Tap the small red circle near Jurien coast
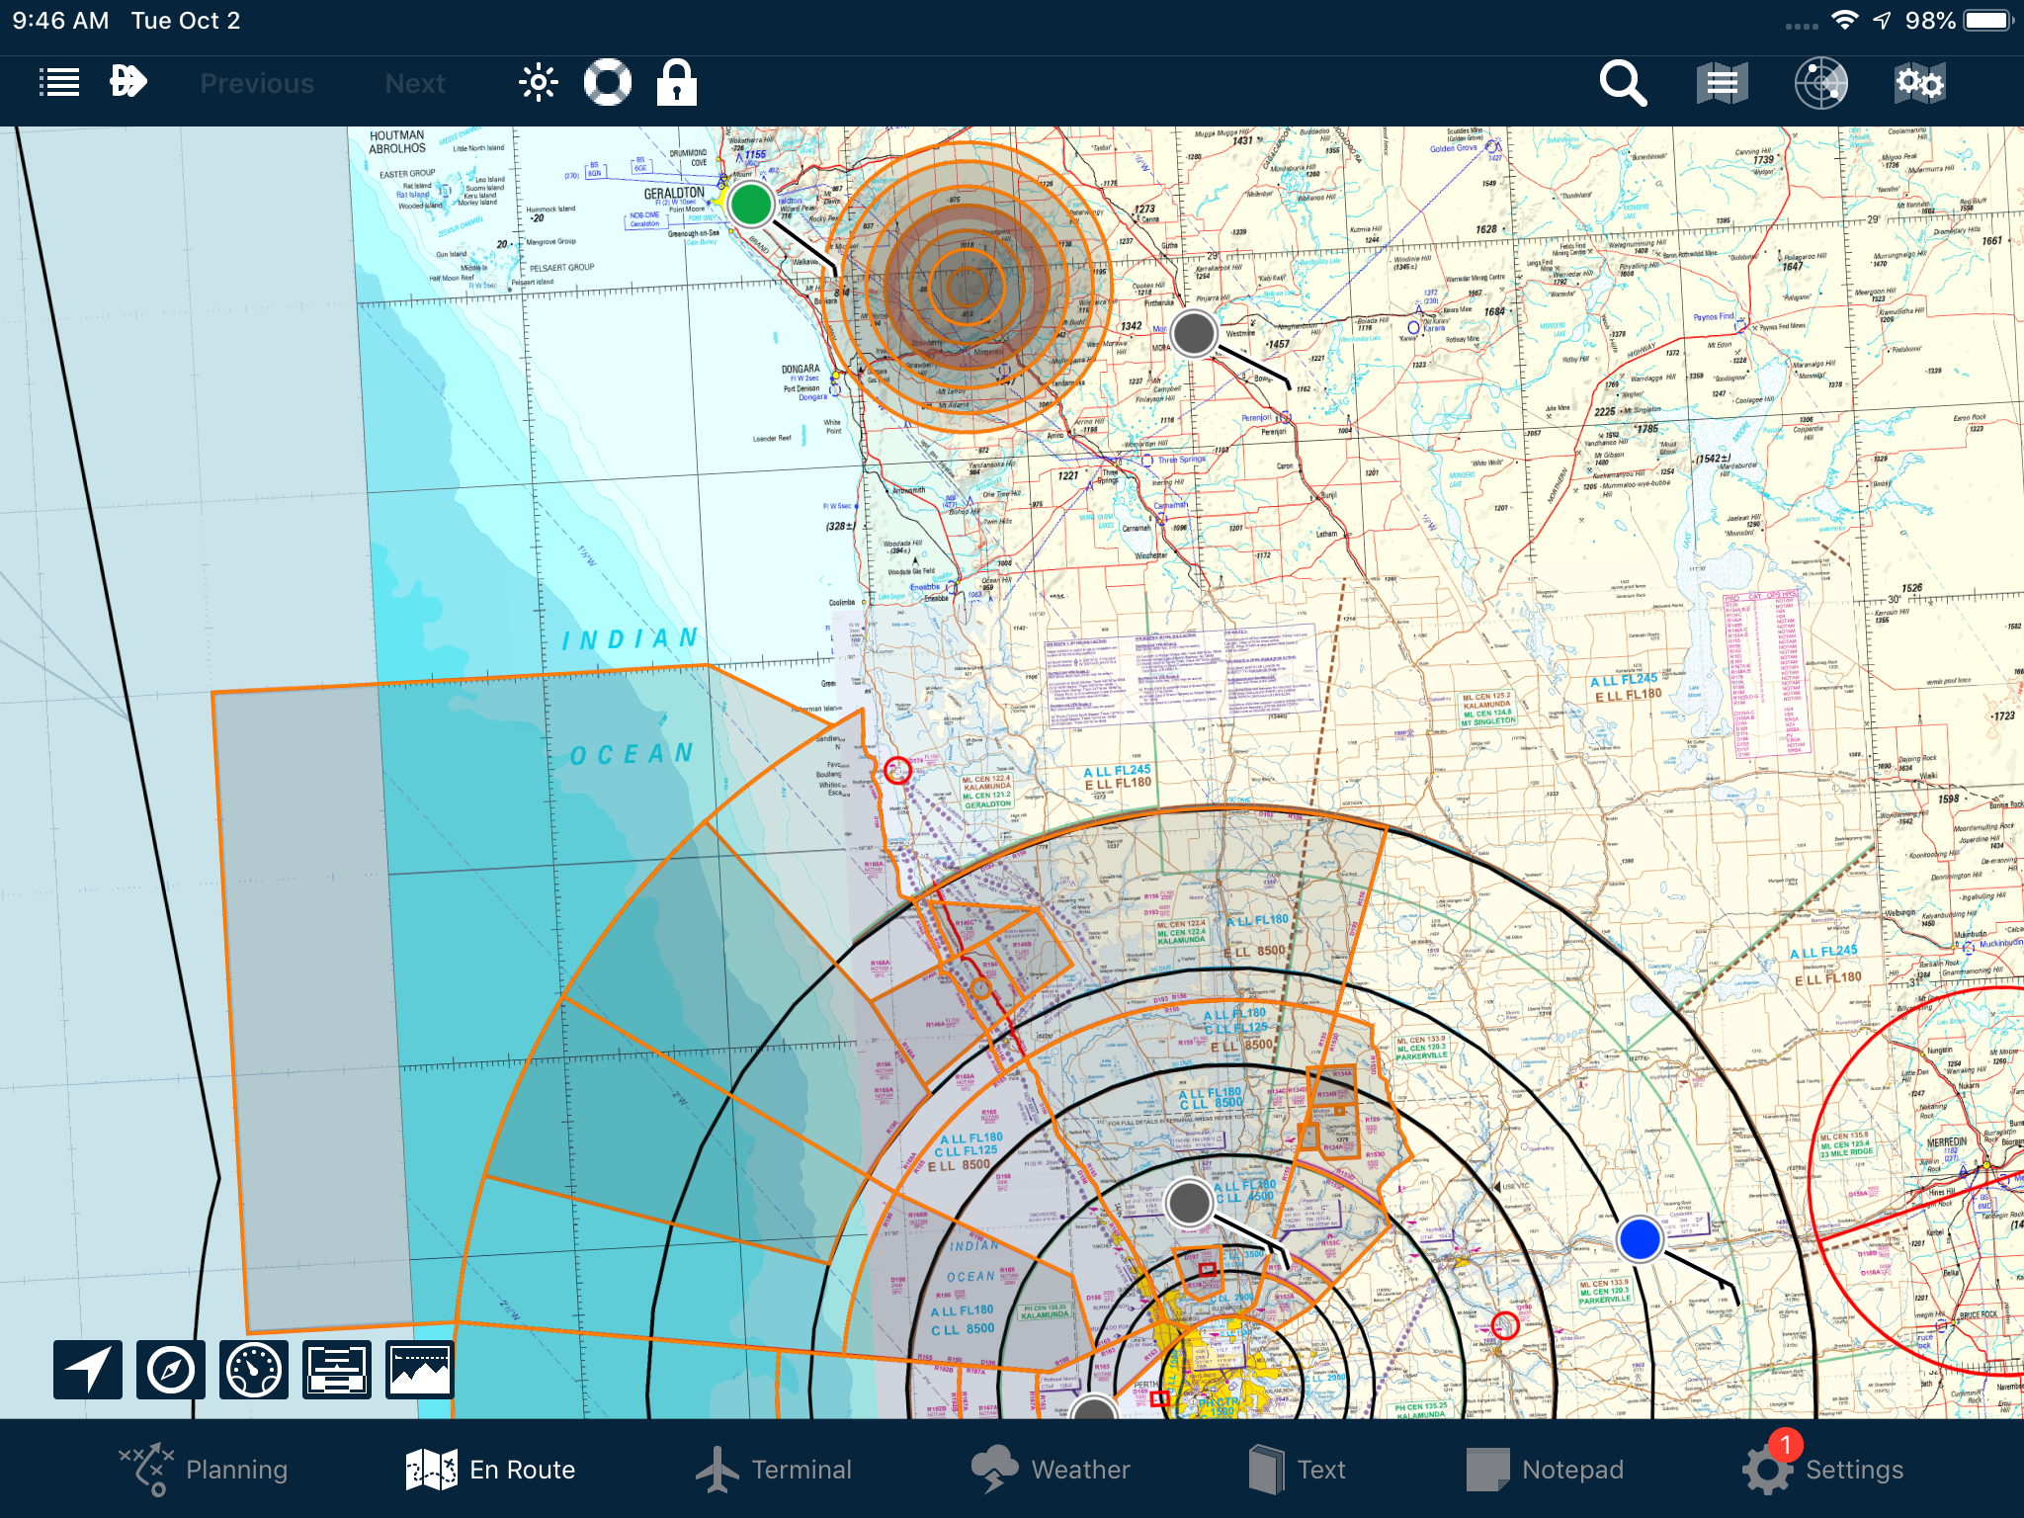Image resolution: width=2024 pixels, height=1518 pixels. [x=897, y=771]
